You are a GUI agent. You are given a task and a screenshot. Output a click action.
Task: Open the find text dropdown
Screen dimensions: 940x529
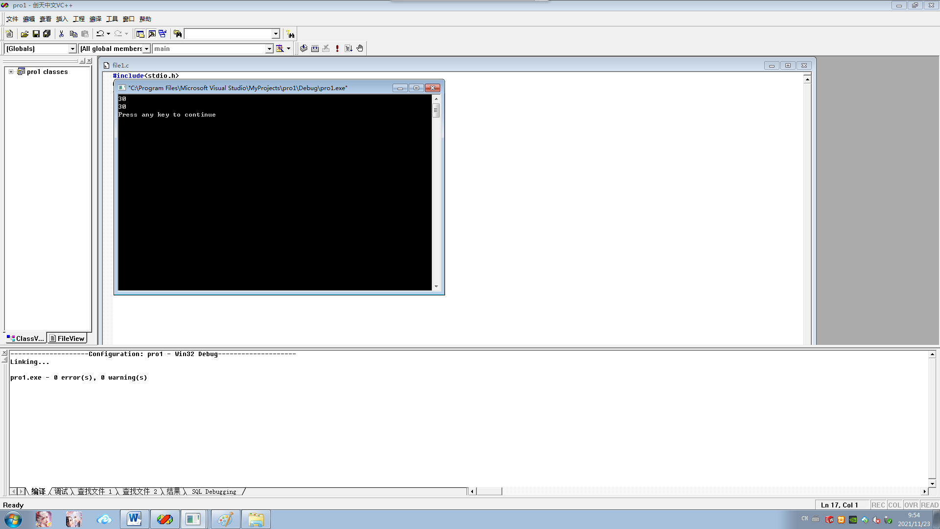(x=276, y=34)
